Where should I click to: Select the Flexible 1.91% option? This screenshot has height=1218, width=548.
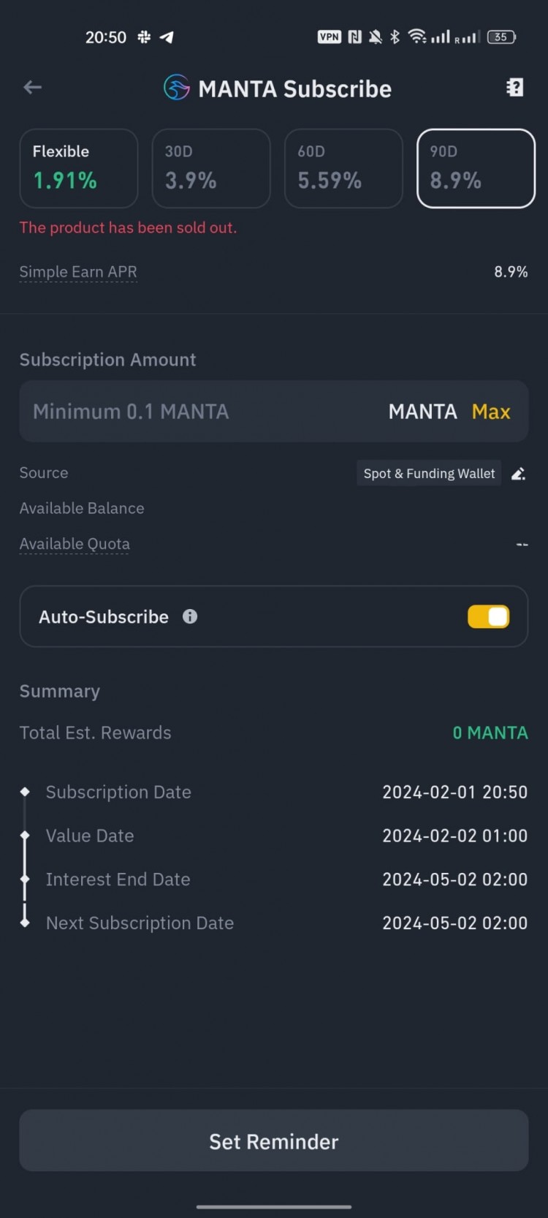click(x=79, y=168)
